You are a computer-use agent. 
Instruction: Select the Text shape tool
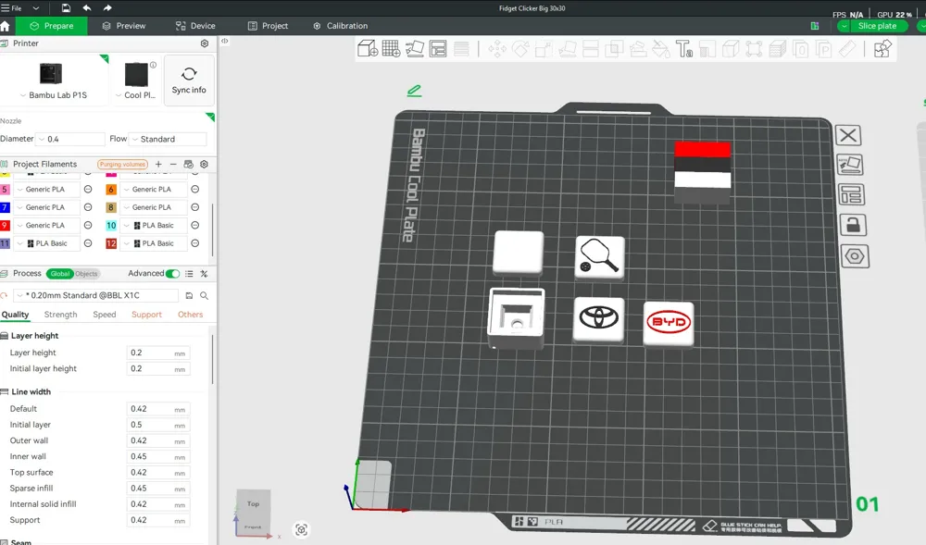[684, 49]
